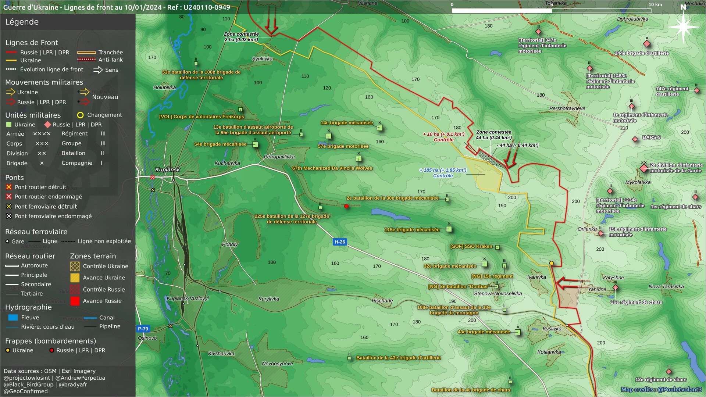The height and width of the screenshot is (397, 706).
Task: Click the 244e brigade d'artillerie diamond marker
Action: tap(647, 44)
